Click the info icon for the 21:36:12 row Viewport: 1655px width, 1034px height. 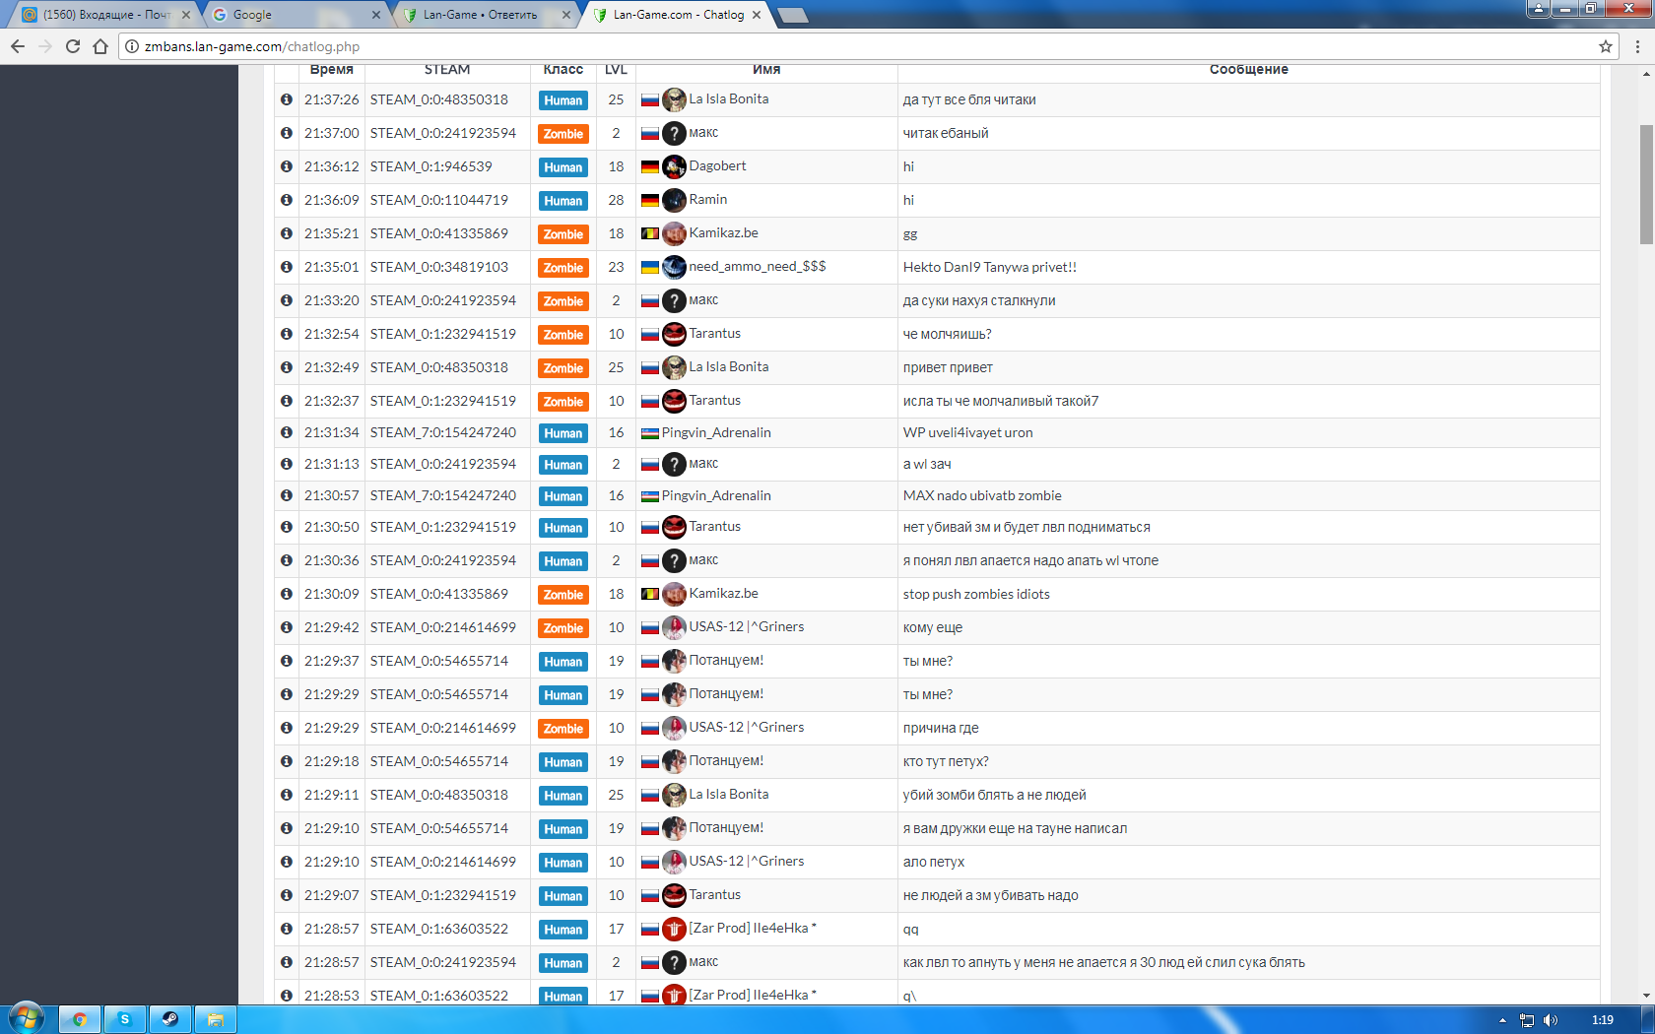click(287, 166)
